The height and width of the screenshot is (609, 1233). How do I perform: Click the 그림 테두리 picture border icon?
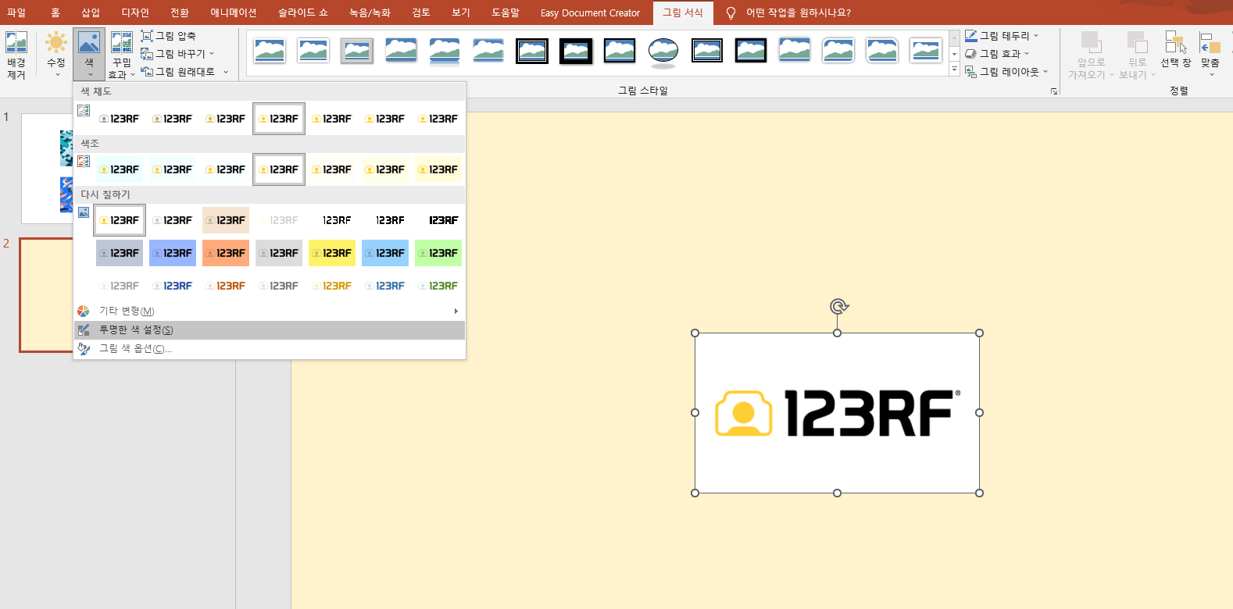[x=971, y=36]
